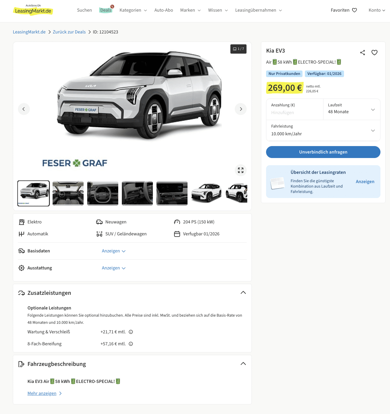Open fullscreen image view icon

point(241,170)
